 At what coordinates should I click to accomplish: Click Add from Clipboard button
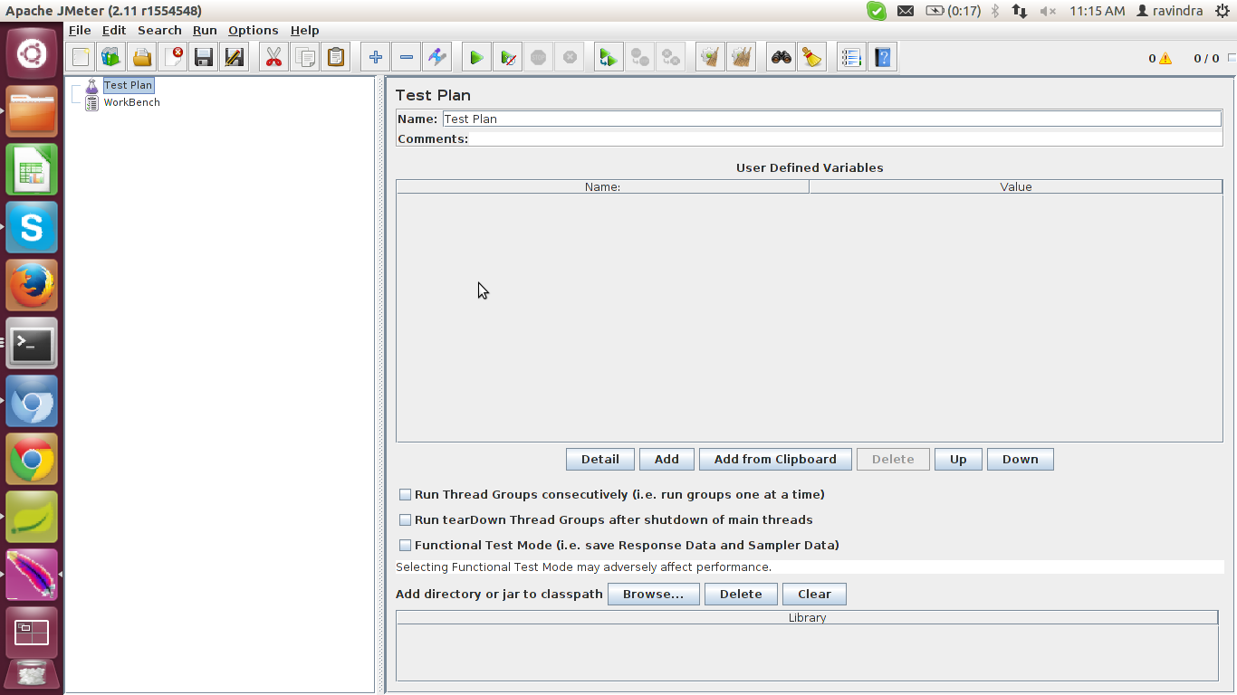tap(775, 459)
